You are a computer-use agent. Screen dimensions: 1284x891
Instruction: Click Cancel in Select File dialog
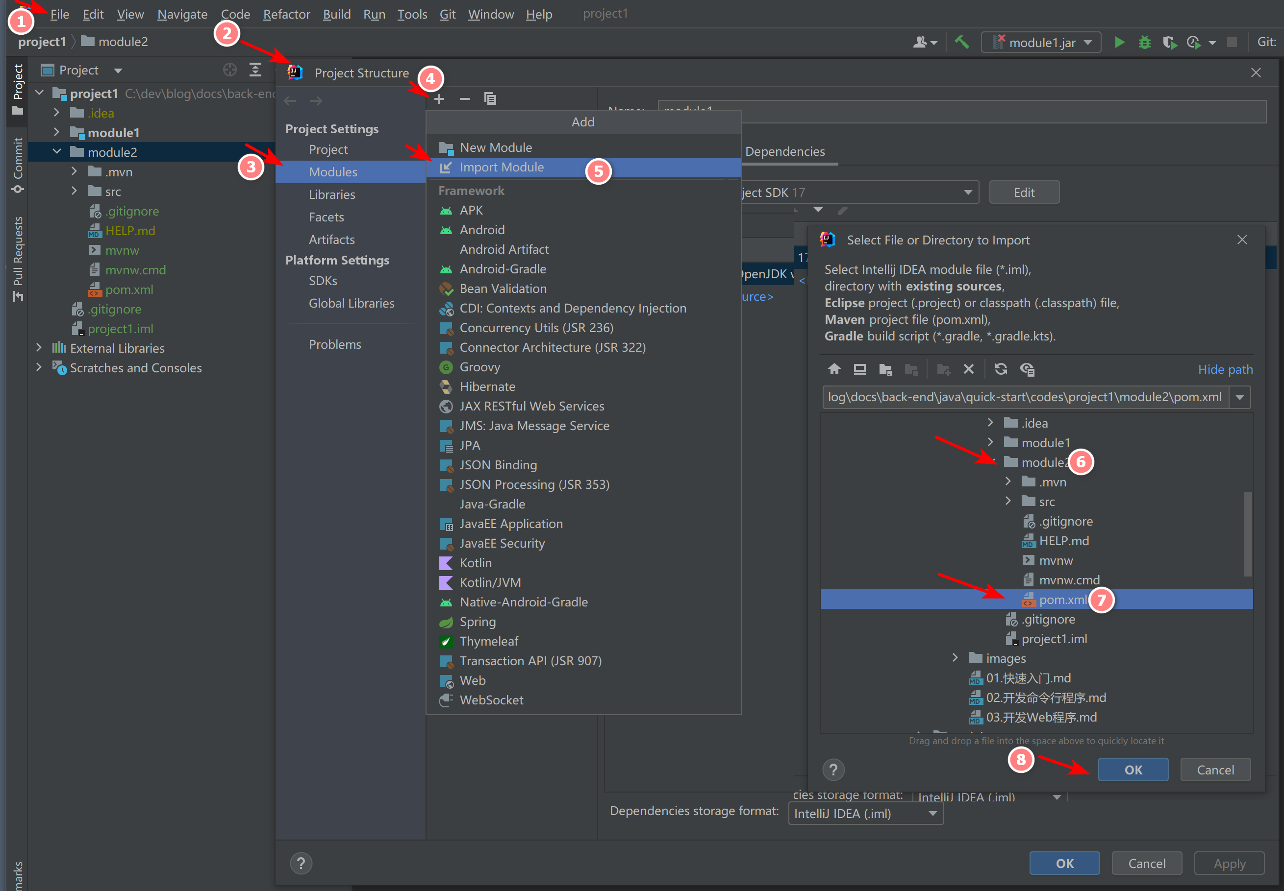tap(1215, 770)
